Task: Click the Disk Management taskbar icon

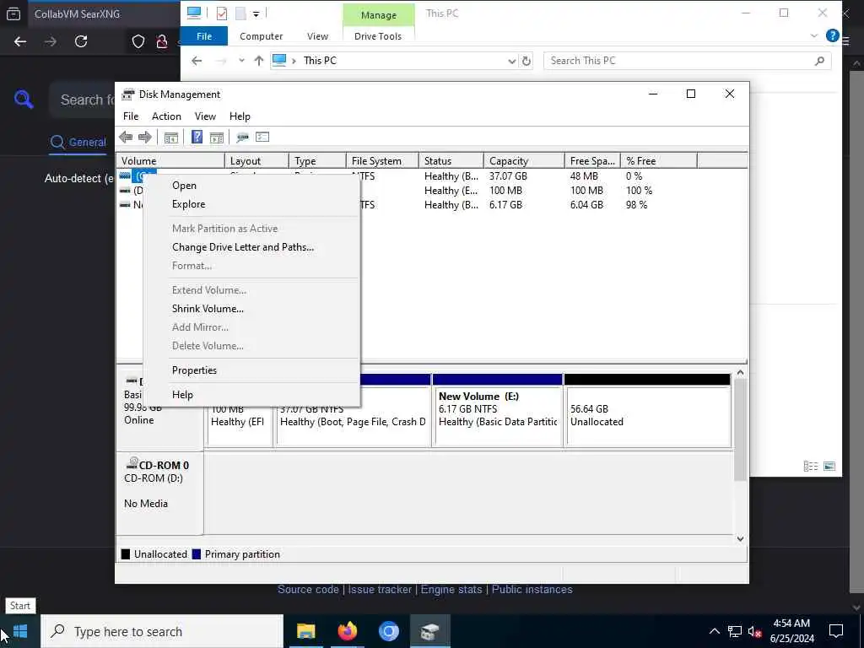Action: pyautogui.click(x=429, y=631)
